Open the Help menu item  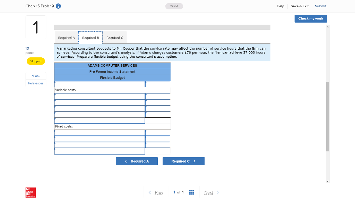[280, 6]
